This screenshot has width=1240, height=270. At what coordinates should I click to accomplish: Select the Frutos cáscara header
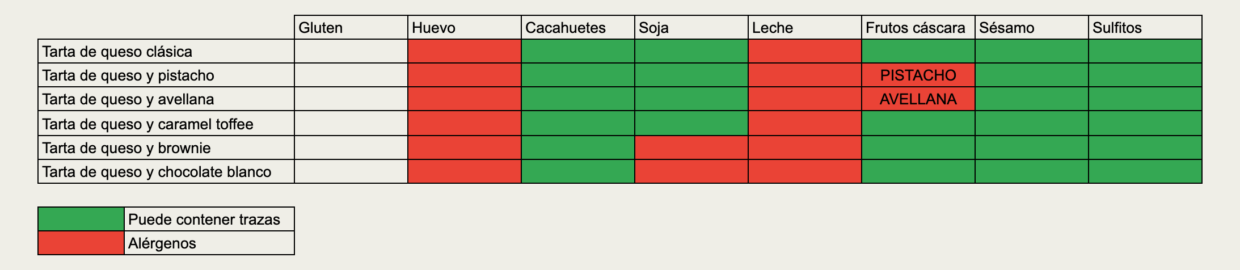tap(915, 28)
